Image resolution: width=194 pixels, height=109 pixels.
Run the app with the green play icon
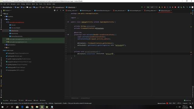click(159, 7)
